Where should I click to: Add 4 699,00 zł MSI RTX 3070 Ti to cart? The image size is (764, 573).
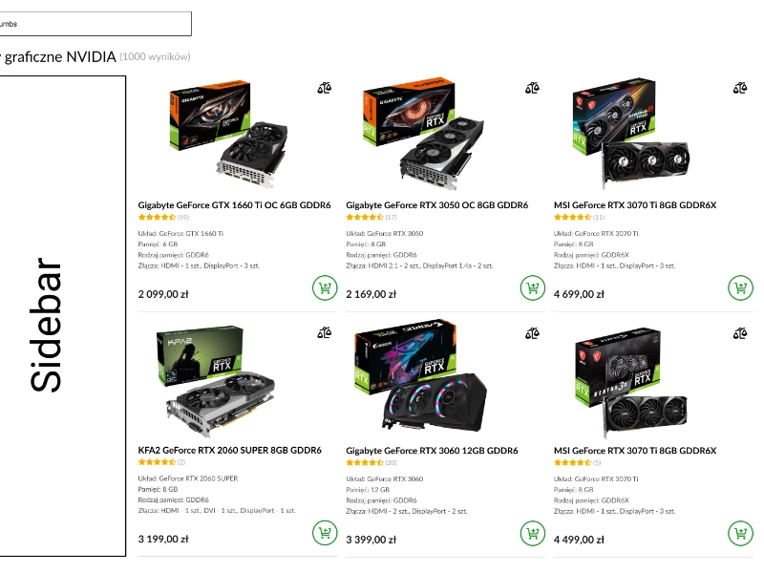tap(741, 288)
